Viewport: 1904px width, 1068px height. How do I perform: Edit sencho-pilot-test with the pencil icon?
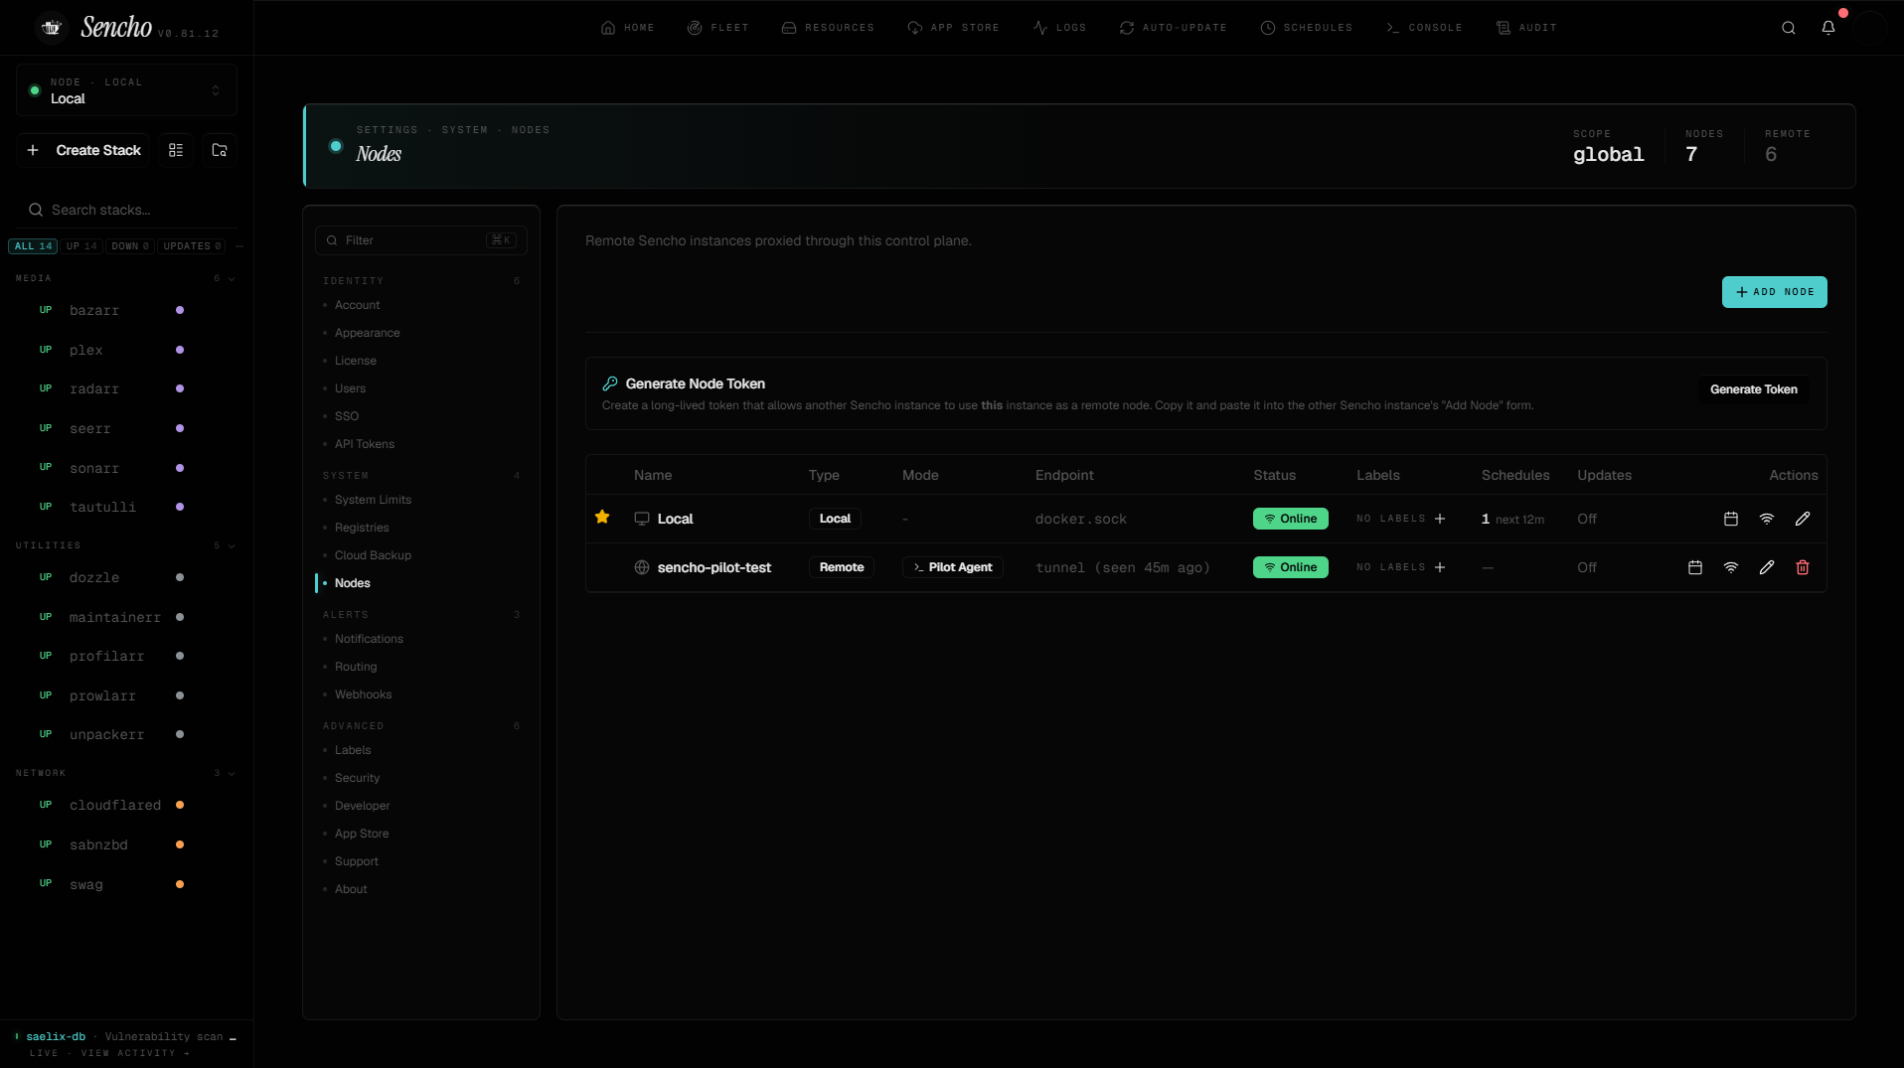[x=1767, y=567]
